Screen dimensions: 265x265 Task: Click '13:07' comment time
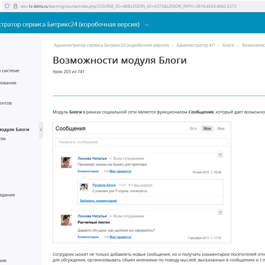pyautogui.click(x=122, y=185)
